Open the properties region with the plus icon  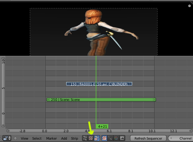click(189, 6)
